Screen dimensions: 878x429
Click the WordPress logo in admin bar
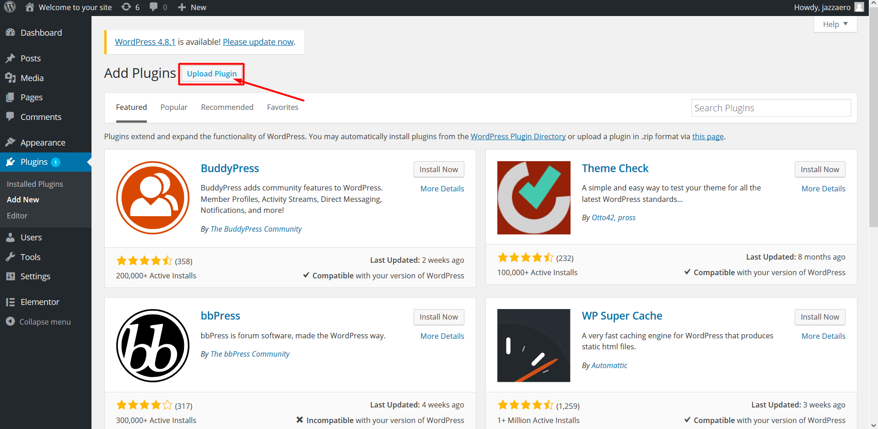[10, 7]
